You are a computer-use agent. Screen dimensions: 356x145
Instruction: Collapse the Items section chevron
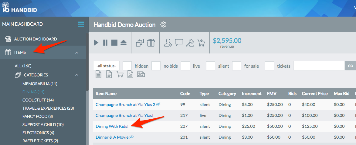77,53
